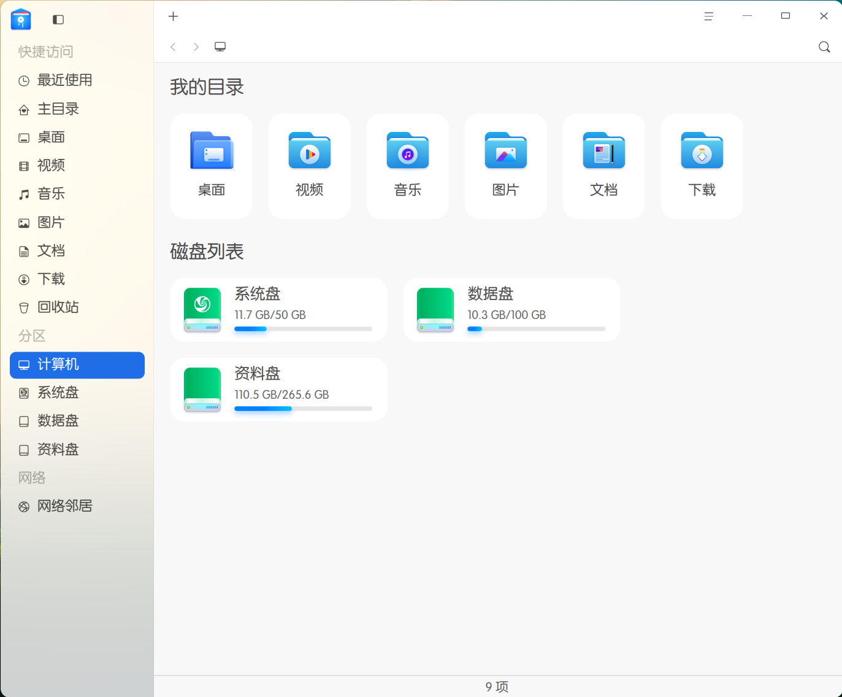Screen dimensions: 842x697
Task: Click the computer icon in address bar
Action: [220, 47]
